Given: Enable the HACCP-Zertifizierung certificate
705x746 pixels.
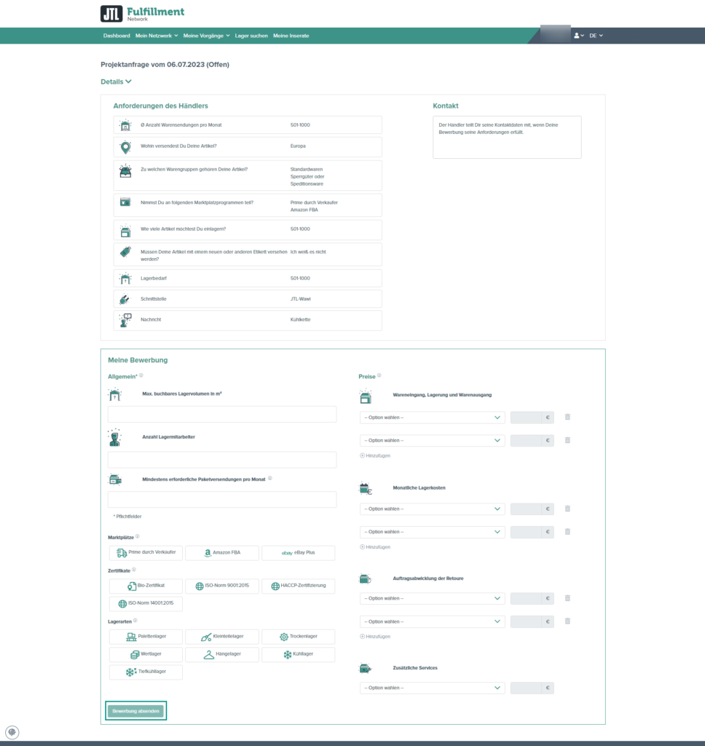Looking at the screenshot, I should pyautogui.click(x=298, y=586).
